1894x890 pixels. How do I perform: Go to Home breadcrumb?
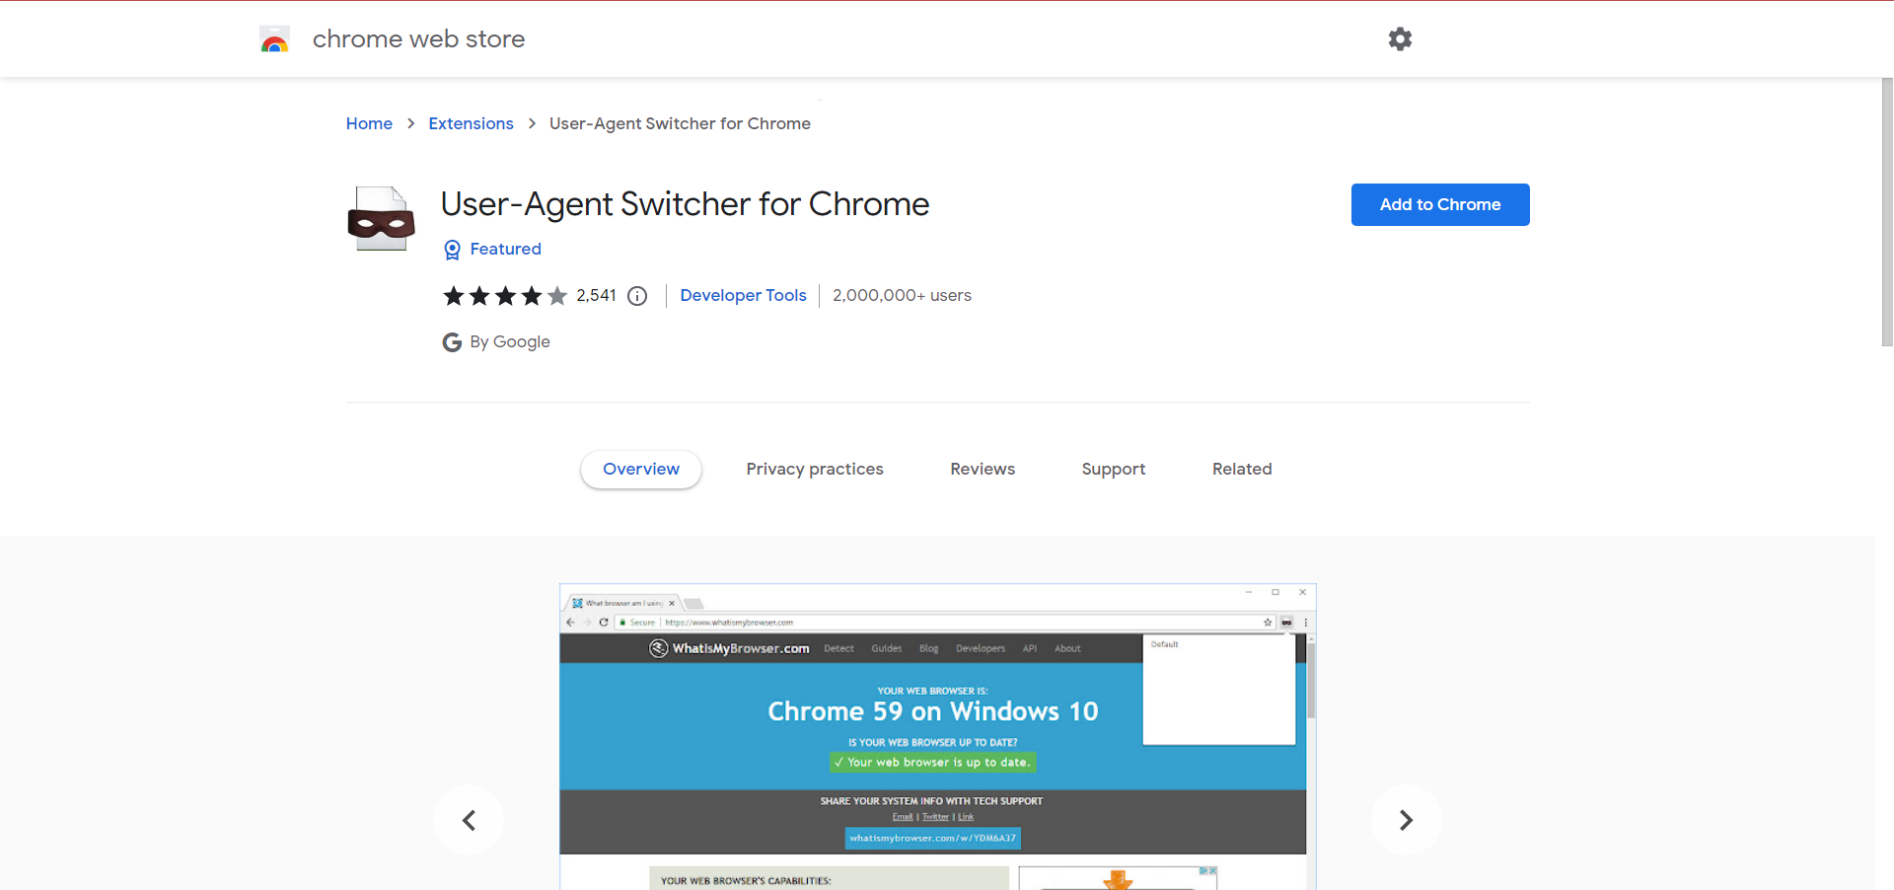click(x=369, y=123)
